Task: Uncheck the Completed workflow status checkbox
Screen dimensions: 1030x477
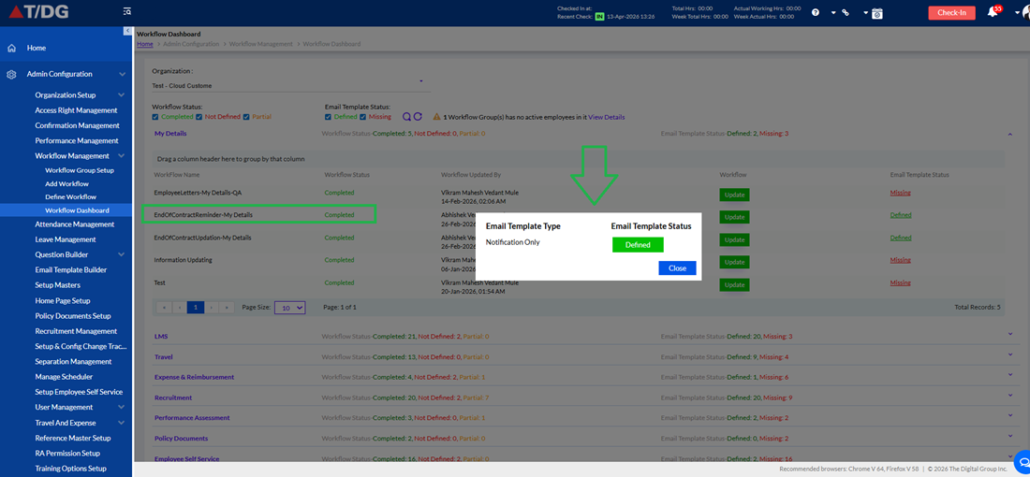Action: pyautogui.click(x=155, y=117)
